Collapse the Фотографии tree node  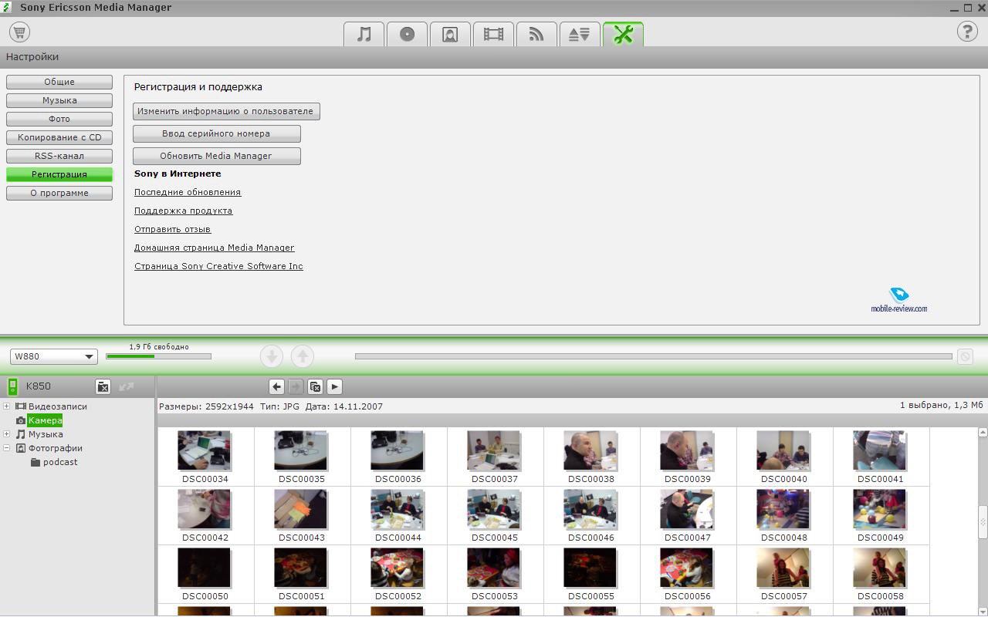(x=7, y=448)
